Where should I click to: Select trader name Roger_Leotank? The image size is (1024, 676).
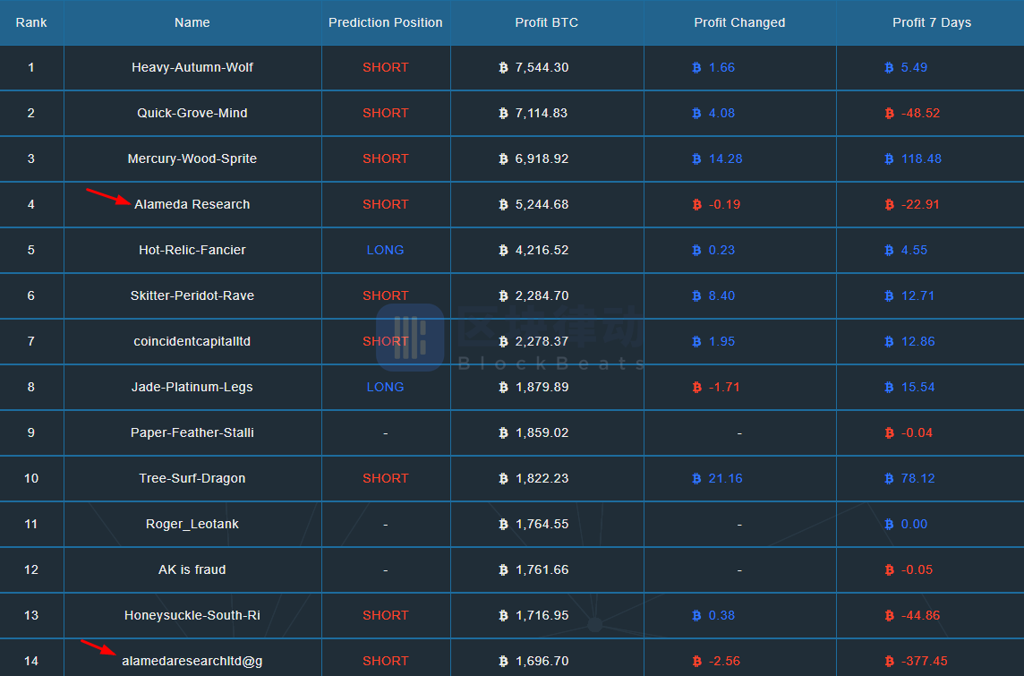[x=192, y=525]
